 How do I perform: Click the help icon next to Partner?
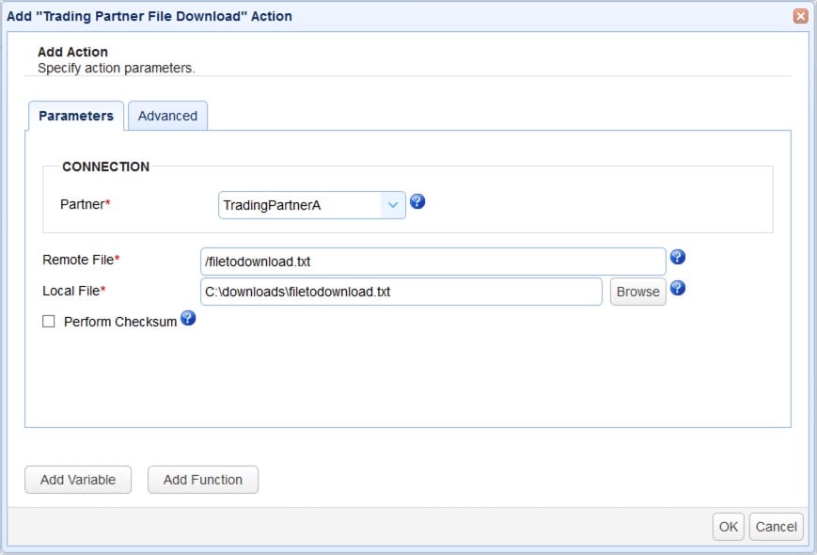click(x=417, y=201)
